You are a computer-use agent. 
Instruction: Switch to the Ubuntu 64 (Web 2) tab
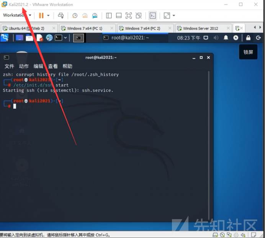pos(26,28)
